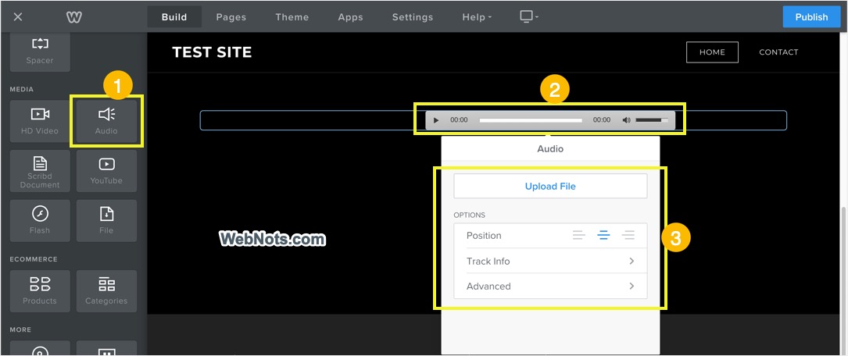Select the File element
The image size is (848, 356).
pyautogui.click(x=106, y=221)
